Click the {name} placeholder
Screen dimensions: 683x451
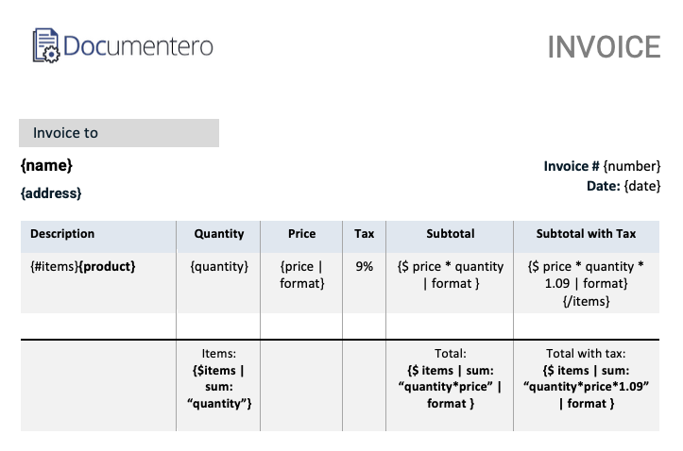[x=46, y=166]
